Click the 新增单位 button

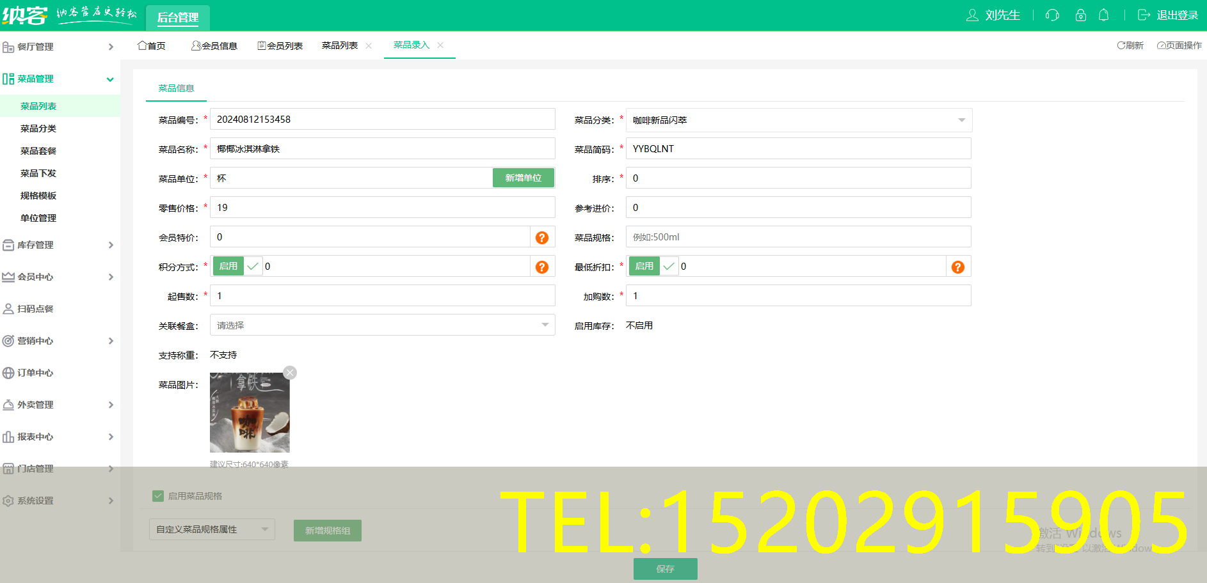[x=523, y=178]
